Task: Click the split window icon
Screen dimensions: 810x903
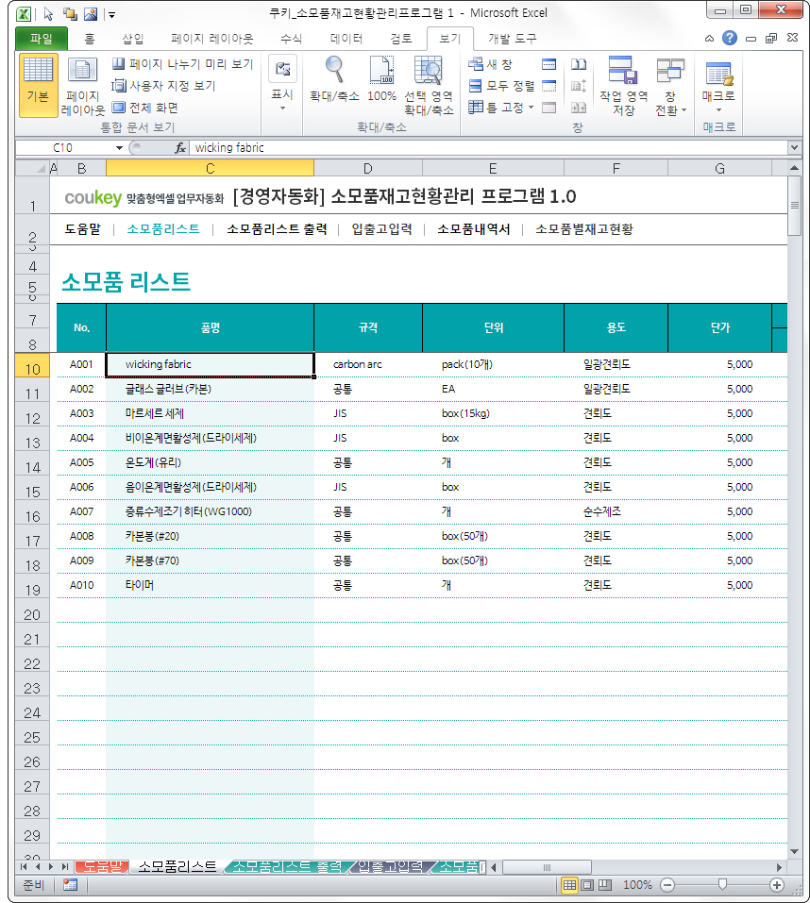Action: point(549,64)
